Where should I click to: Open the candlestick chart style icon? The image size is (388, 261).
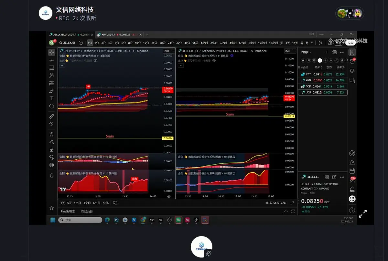point(320,43)
